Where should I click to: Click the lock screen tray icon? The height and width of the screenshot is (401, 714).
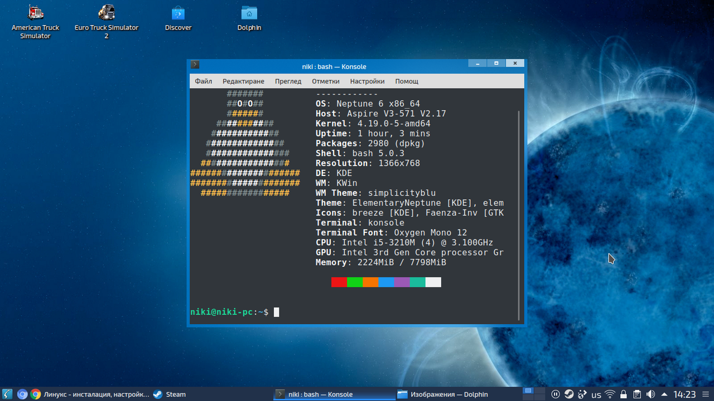tap(624, 394)
